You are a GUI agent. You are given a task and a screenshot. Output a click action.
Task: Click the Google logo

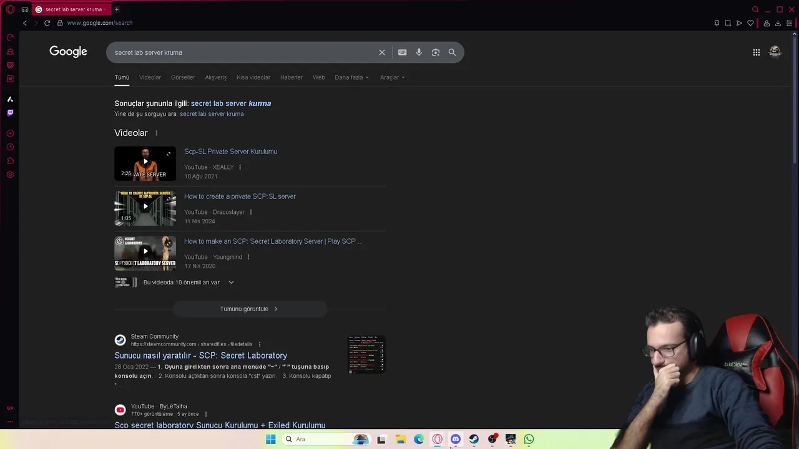pos(68,52)
